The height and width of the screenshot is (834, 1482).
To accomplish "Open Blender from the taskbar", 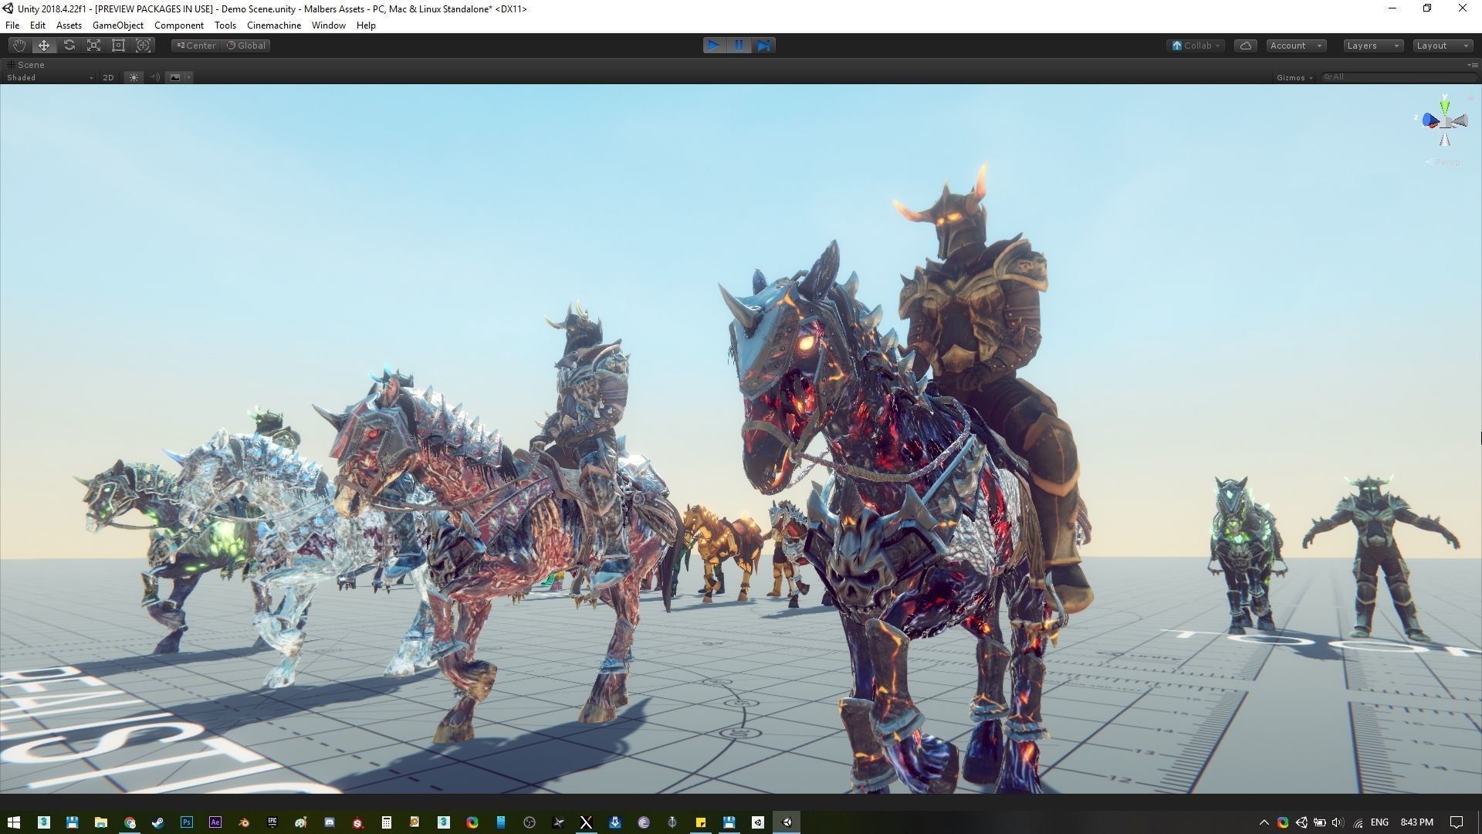I will pyautogui.click(x=244, y=822).
